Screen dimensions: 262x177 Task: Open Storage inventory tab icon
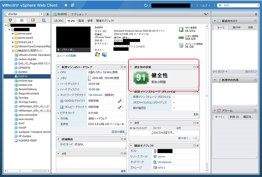[33, 20]
